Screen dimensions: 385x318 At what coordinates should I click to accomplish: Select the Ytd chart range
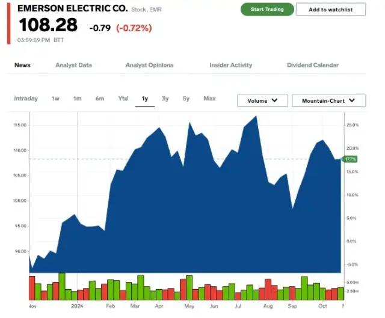point(123,99)
